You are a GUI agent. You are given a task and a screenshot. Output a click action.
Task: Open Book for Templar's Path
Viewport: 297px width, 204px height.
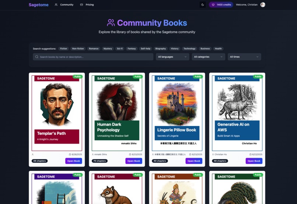pos(74,161)
